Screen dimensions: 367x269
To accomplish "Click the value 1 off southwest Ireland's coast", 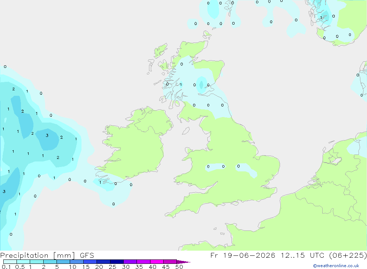I will tap(100, 182).
